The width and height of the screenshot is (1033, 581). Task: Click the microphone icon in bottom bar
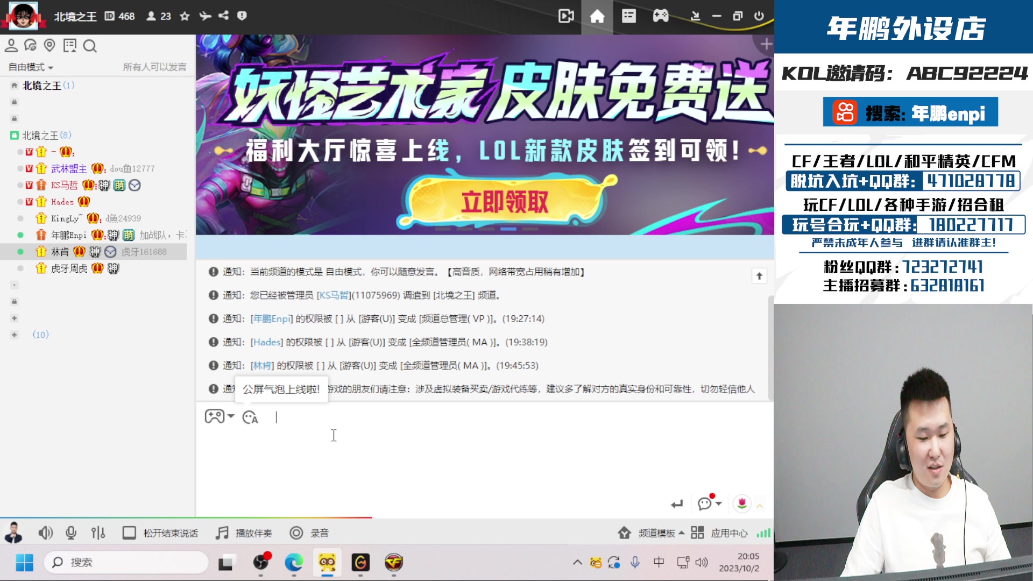point(71,533)
